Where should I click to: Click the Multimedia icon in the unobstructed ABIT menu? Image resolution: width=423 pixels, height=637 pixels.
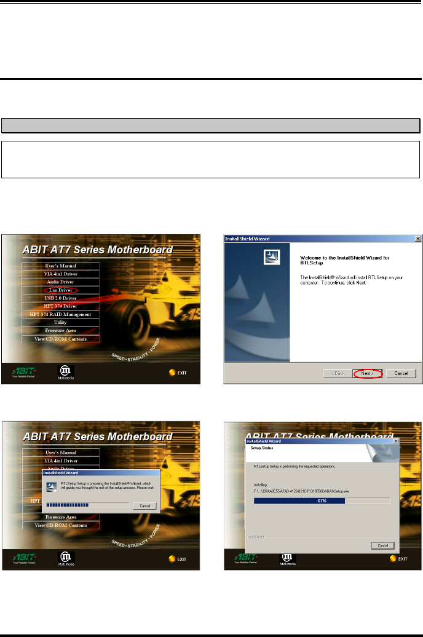66,372
